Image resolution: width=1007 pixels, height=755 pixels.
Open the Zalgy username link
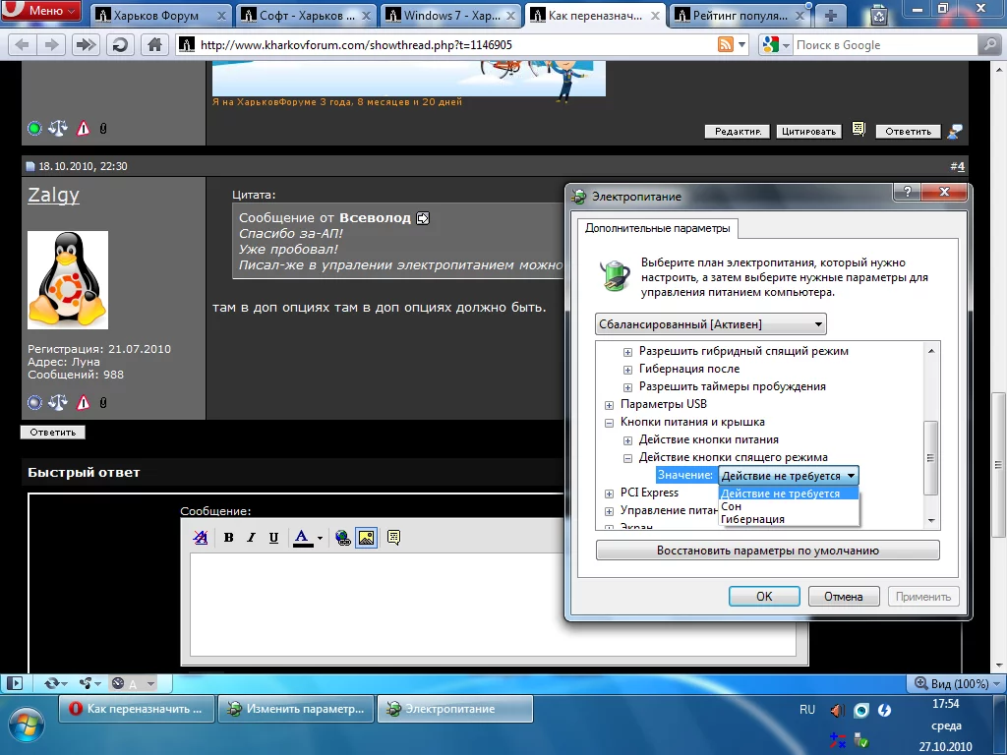(53, 195)
